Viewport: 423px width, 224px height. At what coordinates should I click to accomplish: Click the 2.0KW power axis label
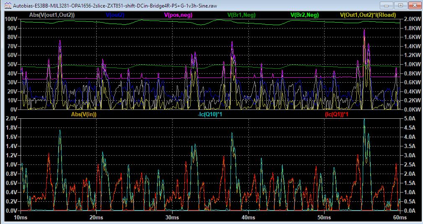click(x=412, y=19)
